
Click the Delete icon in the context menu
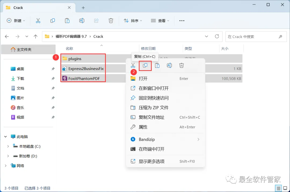point(182,66)
